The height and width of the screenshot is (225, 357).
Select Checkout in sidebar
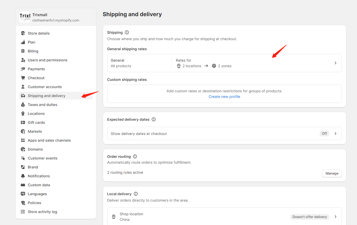56,78
